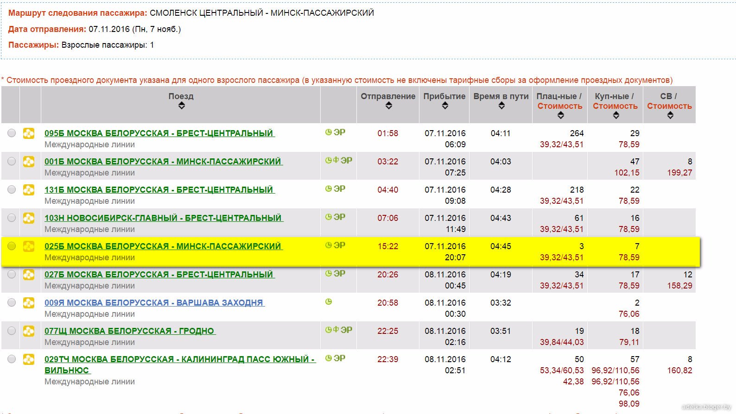736x414 pixels.
Task: Click coupe price 76,06 in 009Я row
Action: [629, 314]
